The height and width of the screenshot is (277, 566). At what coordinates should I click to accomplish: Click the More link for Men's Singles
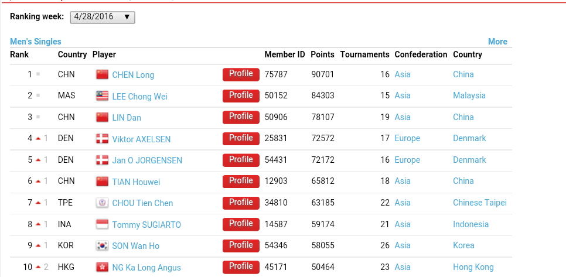click(497, 42)
